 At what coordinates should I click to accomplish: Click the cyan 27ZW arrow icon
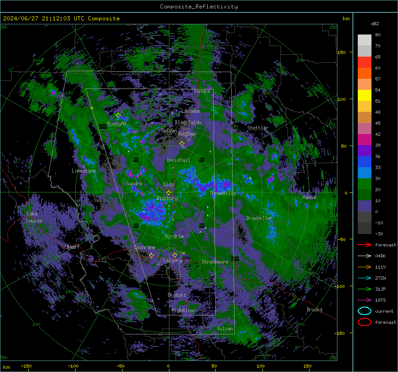(364, 278)
